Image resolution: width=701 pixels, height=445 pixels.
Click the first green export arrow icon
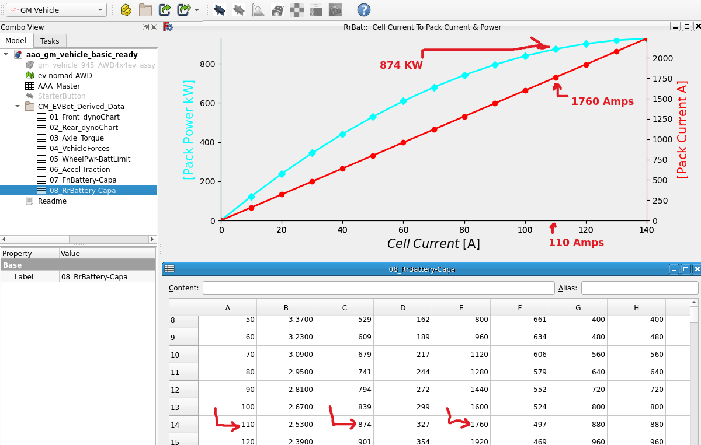[x=165, y=10]
